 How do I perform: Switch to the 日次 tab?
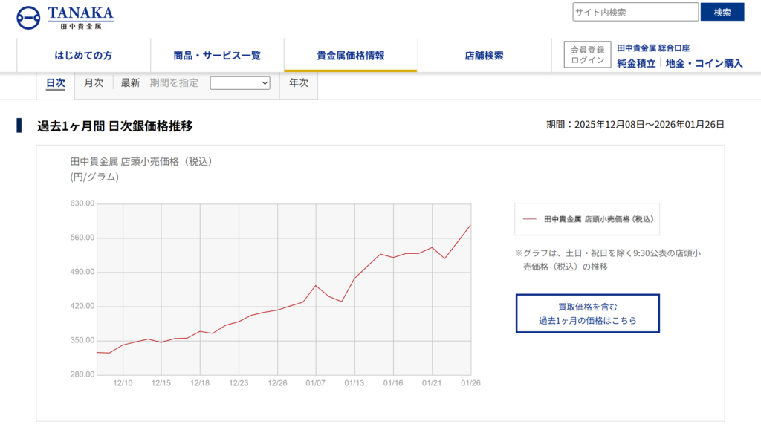[x=56, y=83]
